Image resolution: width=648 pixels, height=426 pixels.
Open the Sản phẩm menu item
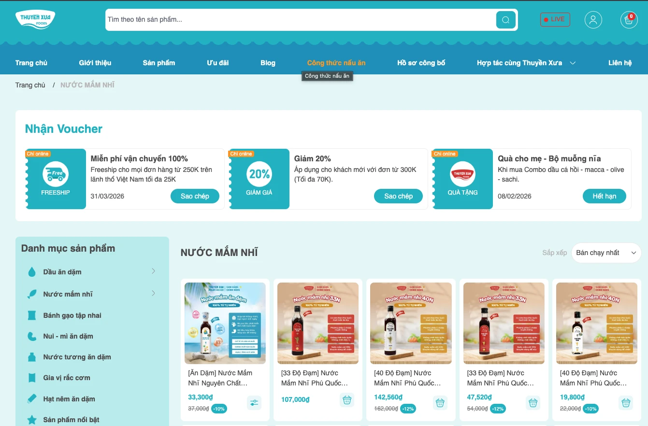(x=159, y=63)
